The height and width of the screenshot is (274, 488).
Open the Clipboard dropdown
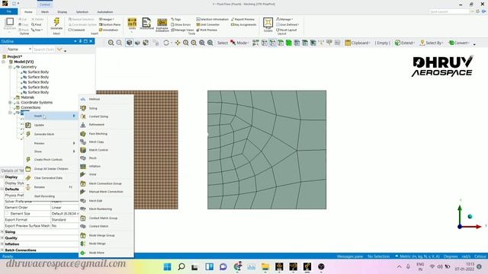pos(358,43)
